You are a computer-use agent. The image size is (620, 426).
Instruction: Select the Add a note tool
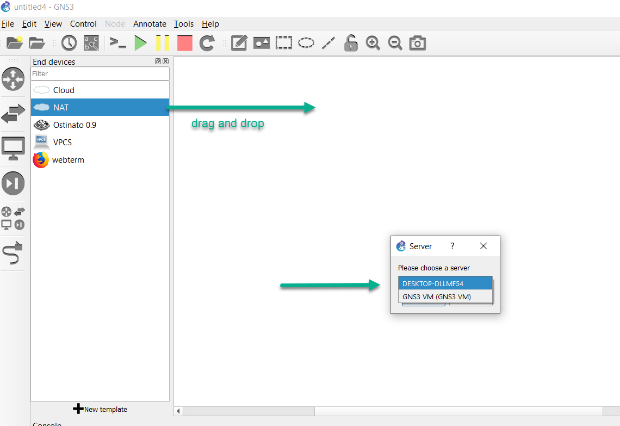(x=239, y=43)
